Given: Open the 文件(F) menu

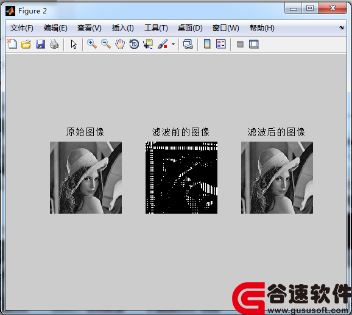Looking at the screenshot, I should (x=22, y=28).
